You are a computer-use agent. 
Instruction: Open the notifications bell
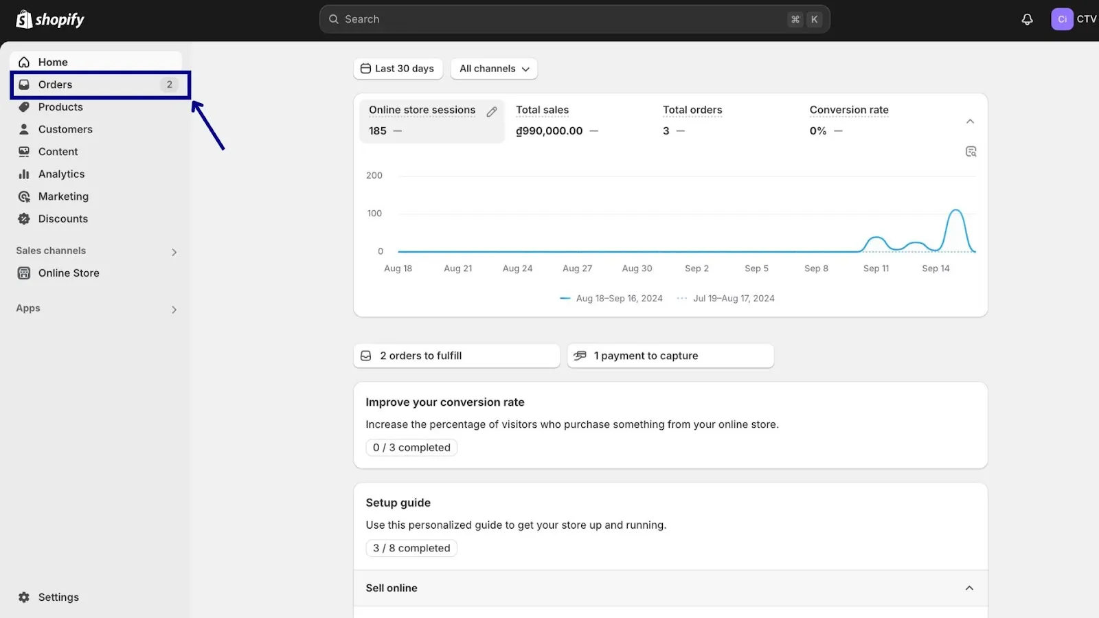(1027, 19)
